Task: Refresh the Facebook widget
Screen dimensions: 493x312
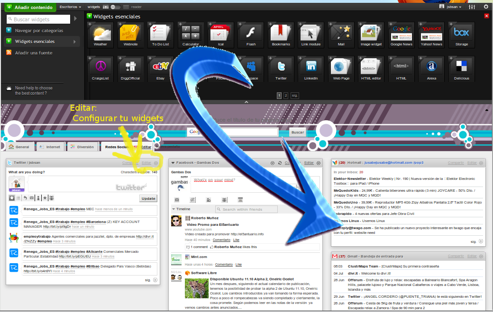Action: pos(280,163)
